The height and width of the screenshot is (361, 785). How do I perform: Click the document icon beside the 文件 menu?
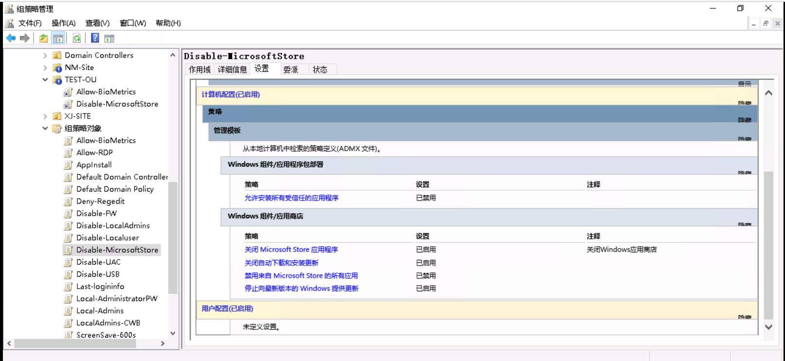point(9,23)
